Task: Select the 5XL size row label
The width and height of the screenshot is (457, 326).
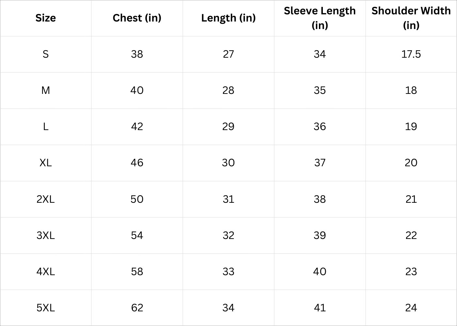Action: (x=46, y=308)
